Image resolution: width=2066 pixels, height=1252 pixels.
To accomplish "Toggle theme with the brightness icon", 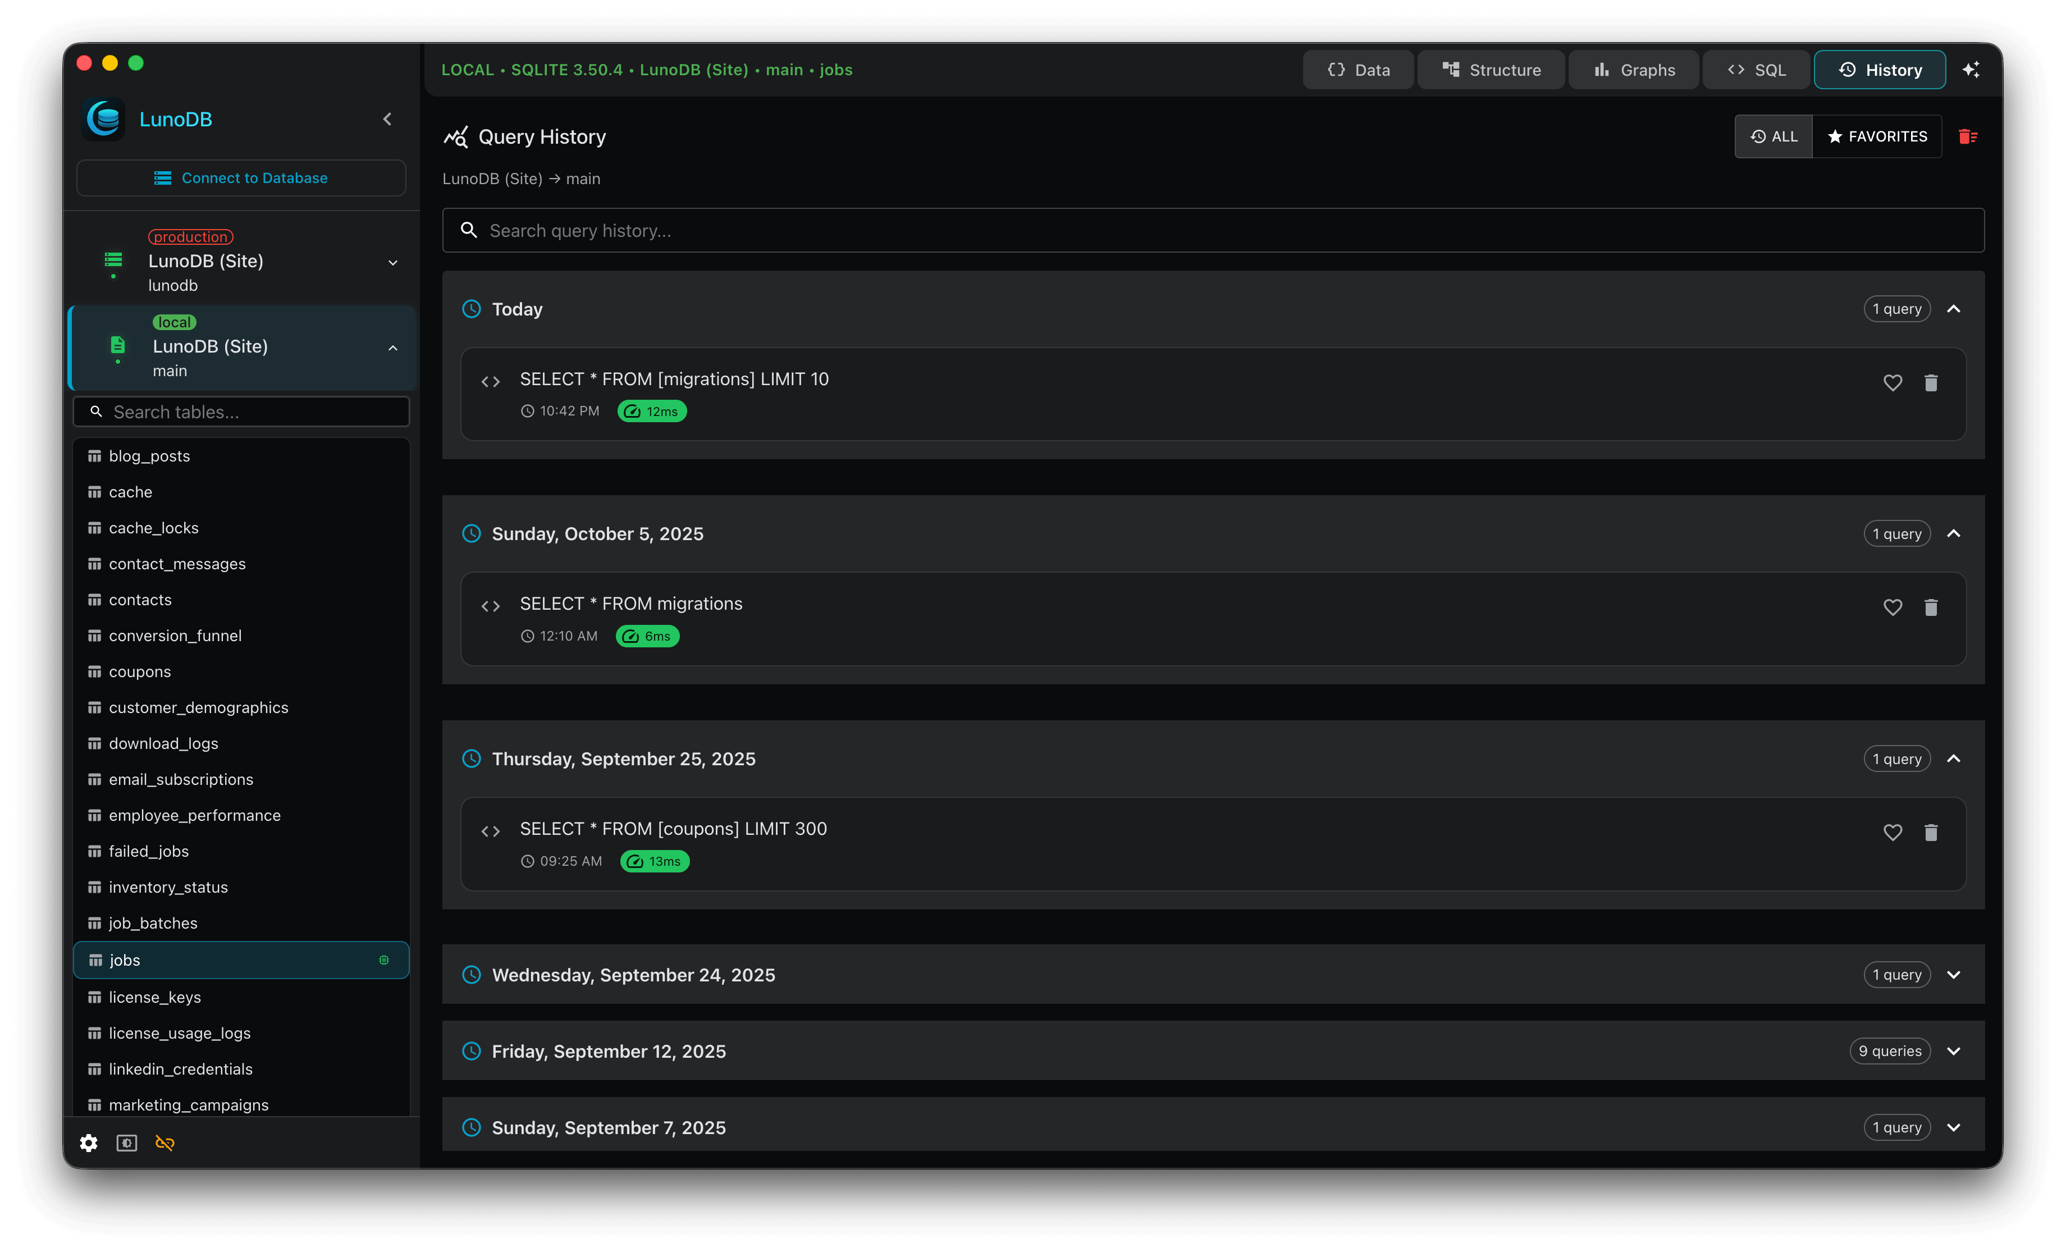I will pos(126,1142).
